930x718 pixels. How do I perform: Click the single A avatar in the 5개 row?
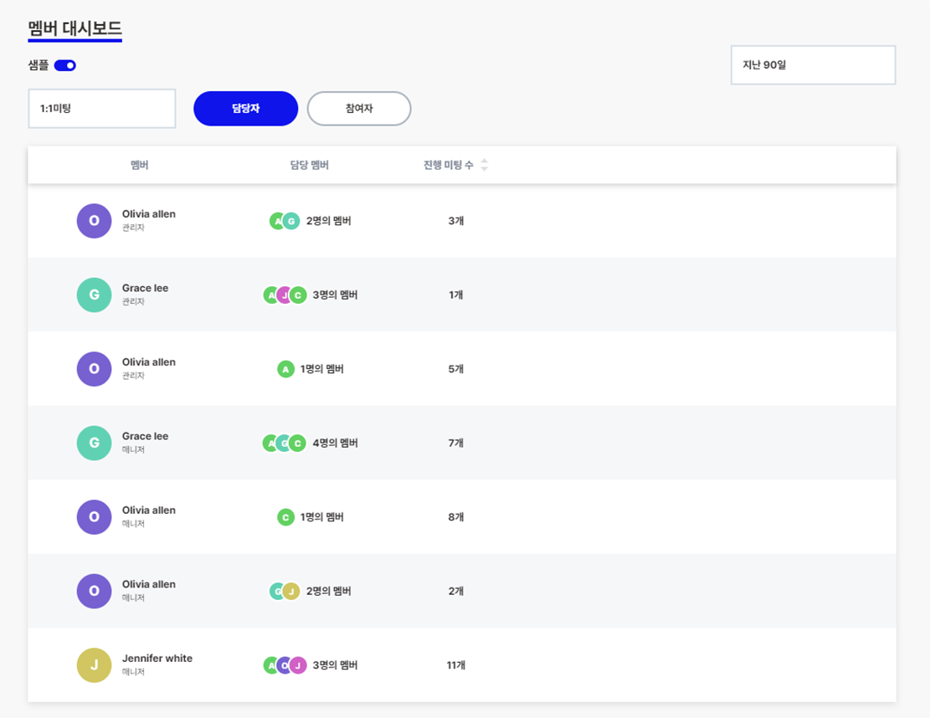[286, 369]
